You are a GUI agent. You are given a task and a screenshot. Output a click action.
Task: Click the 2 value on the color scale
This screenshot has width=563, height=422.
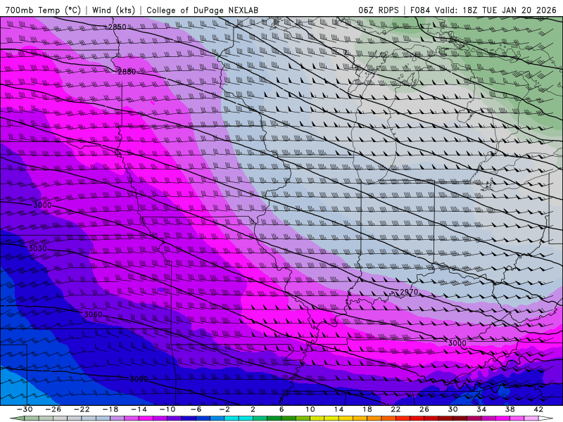(x=253, y=409)
